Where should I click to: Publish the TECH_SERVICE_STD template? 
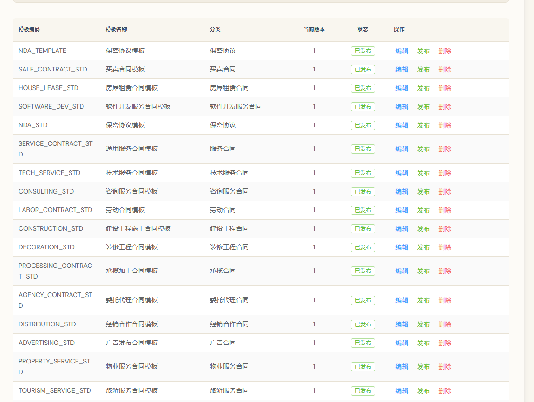[x=423, y=173]
